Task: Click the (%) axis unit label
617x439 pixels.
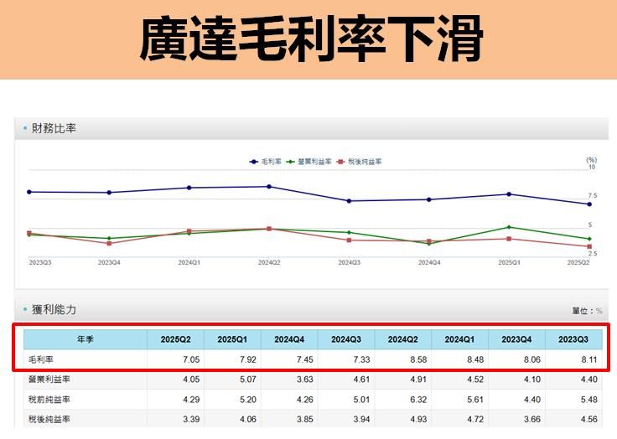Action: tap(591, 160)
